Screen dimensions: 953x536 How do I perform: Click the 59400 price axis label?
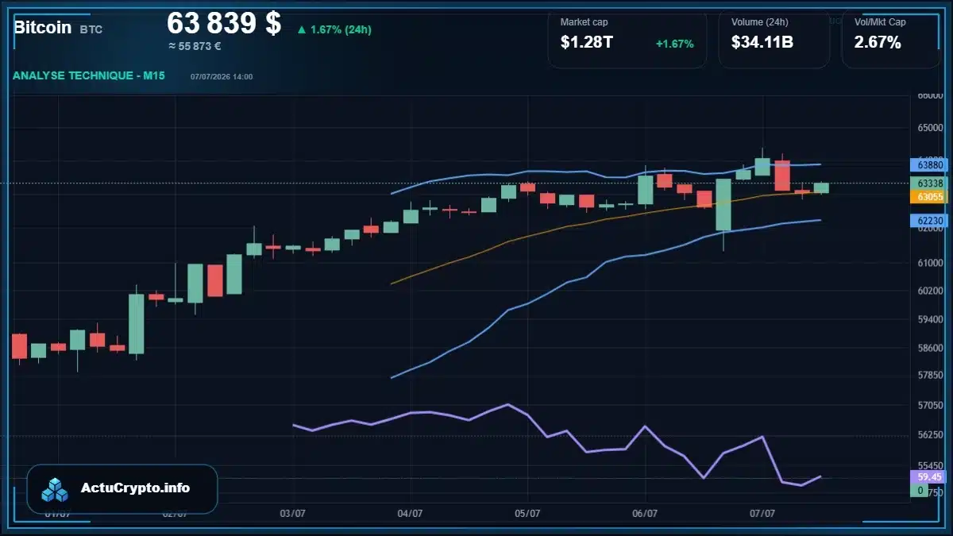click(x=930, y=319)
